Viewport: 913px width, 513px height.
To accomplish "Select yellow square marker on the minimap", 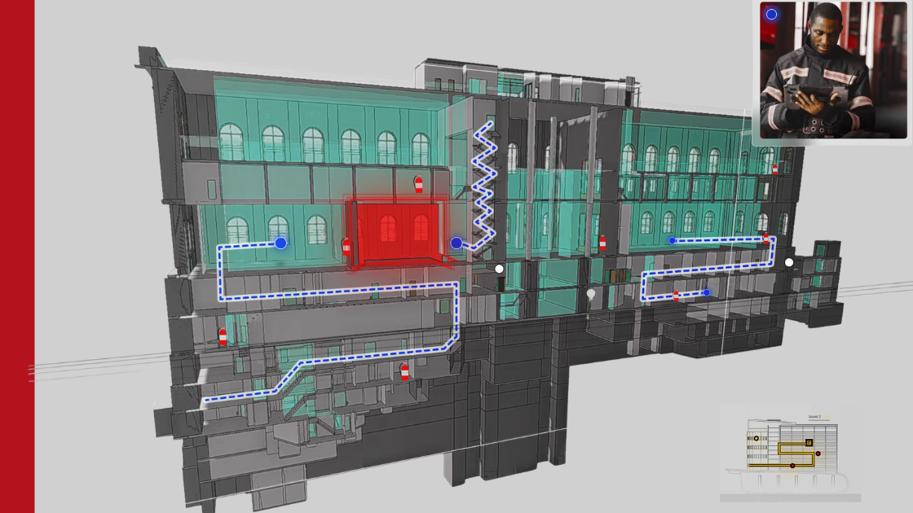I will coord(809,442).
